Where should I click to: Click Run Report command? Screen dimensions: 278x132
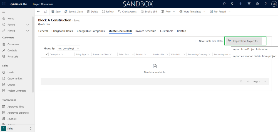pos(218,11)
